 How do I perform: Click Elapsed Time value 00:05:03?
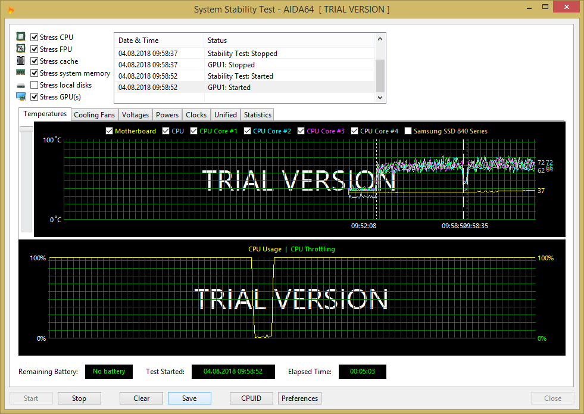(363, 372)
